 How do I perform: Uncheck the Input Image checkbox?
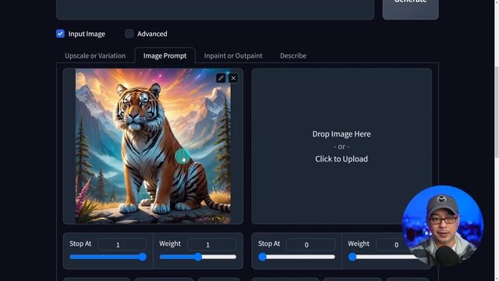click(x=60, y=34)
